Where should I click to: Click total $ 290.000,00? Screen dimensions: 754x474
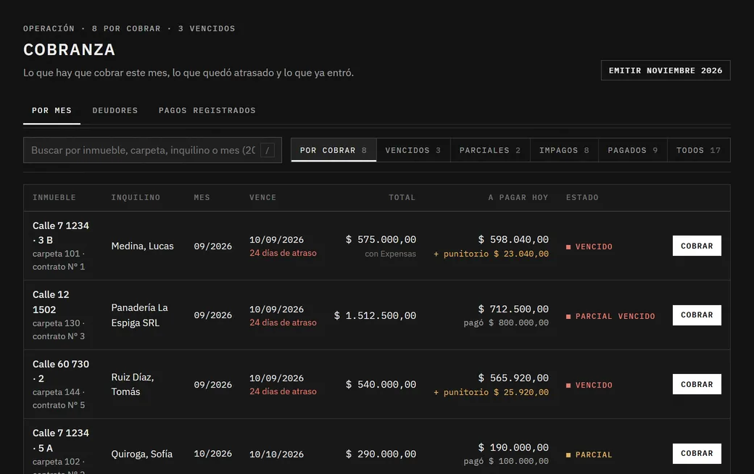381,454
